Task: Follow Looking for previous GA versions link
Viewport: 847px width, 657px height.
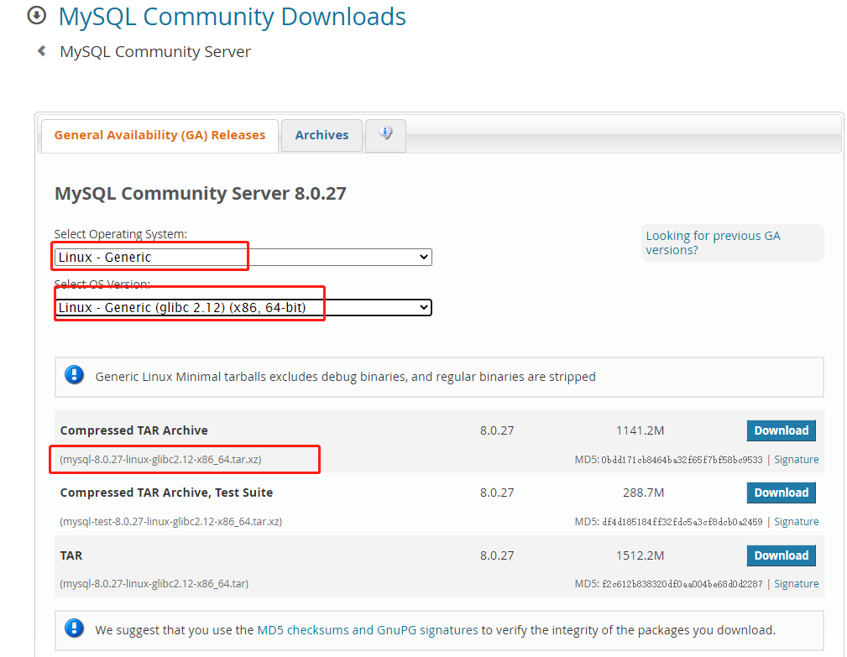Action: (x=713, y=243)
